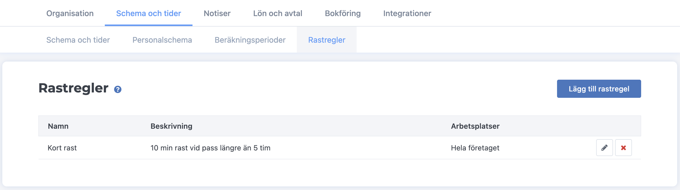The width and height of the screenshot is (680, 190).
Task: Click the Hela företaget workplace cell
Action: pos(475,148)
